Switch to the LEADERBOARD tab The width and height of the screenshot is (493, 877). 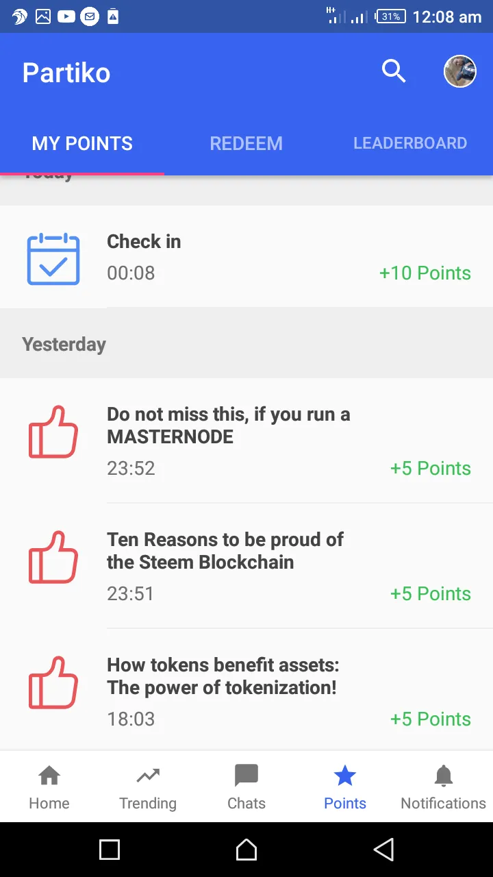[410, 143]
